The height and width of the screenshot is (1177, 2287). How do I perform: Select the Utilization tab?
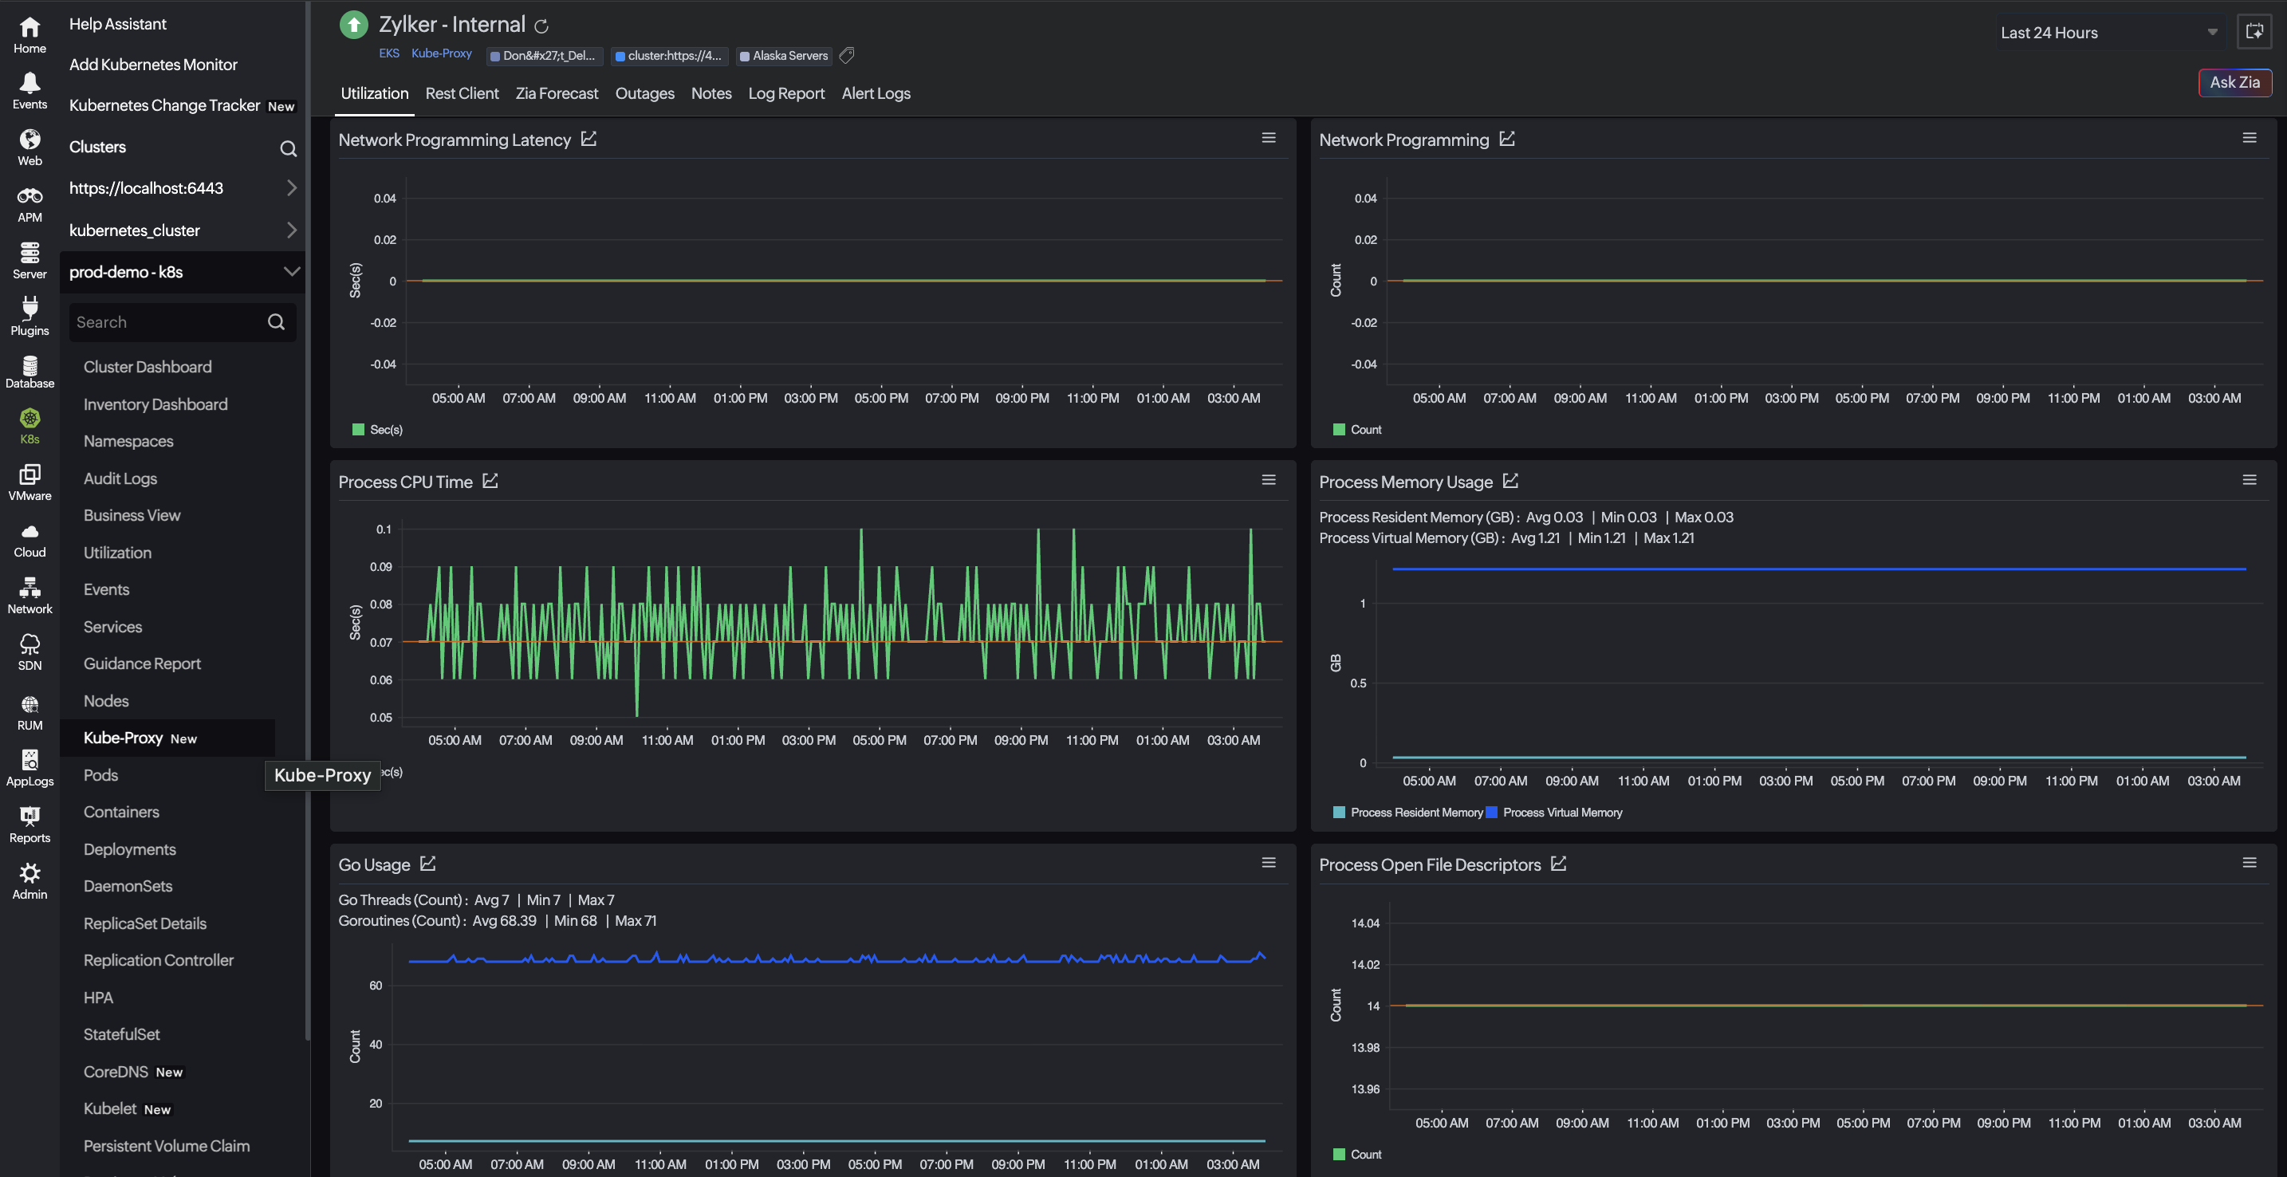[375, 93]
